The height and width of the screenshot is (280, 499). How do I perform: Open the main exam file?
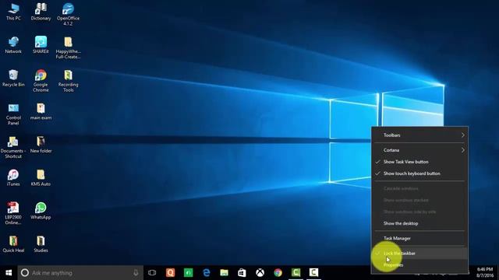[x=41, y=112]
